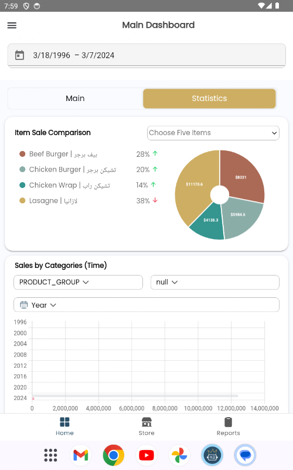Screen dimensions: 293x470
Task: Select the Beef Burger legend entry
Action: point(58,154)
